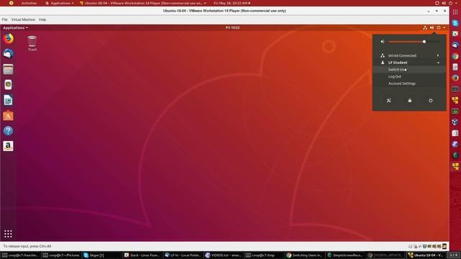Collapse the LF Student section arrow
Viewport: 461px width, 259px height.
pos(438,63)
